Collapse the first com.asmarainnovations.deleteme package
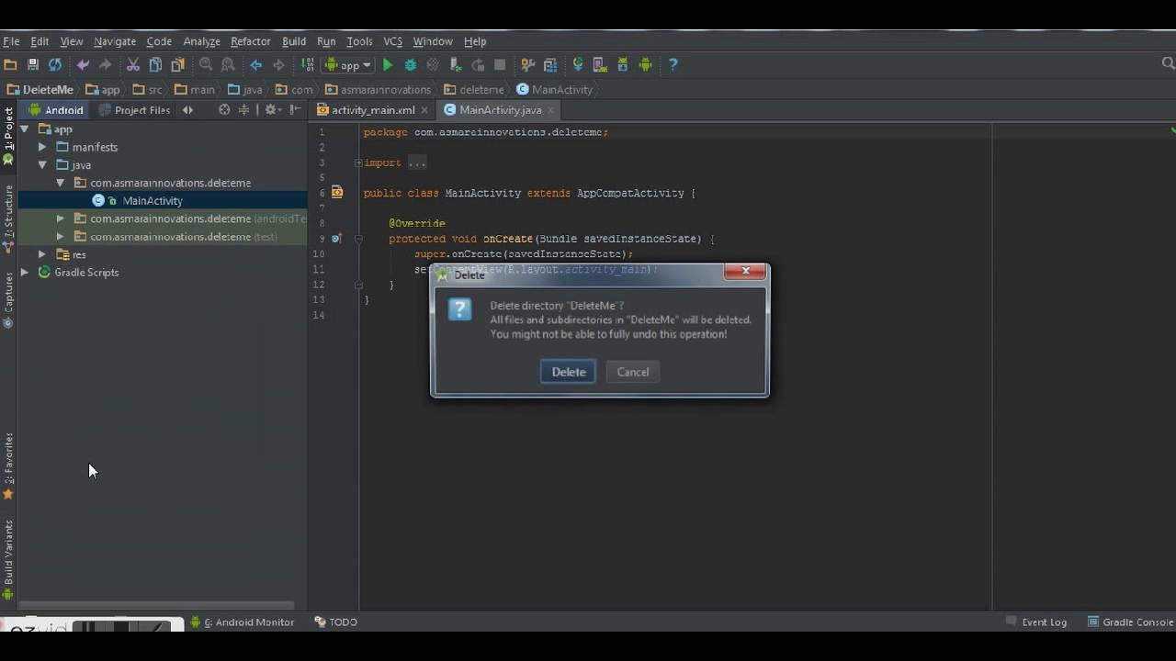This screenshot has width=1176, height=661. point(60,183)
